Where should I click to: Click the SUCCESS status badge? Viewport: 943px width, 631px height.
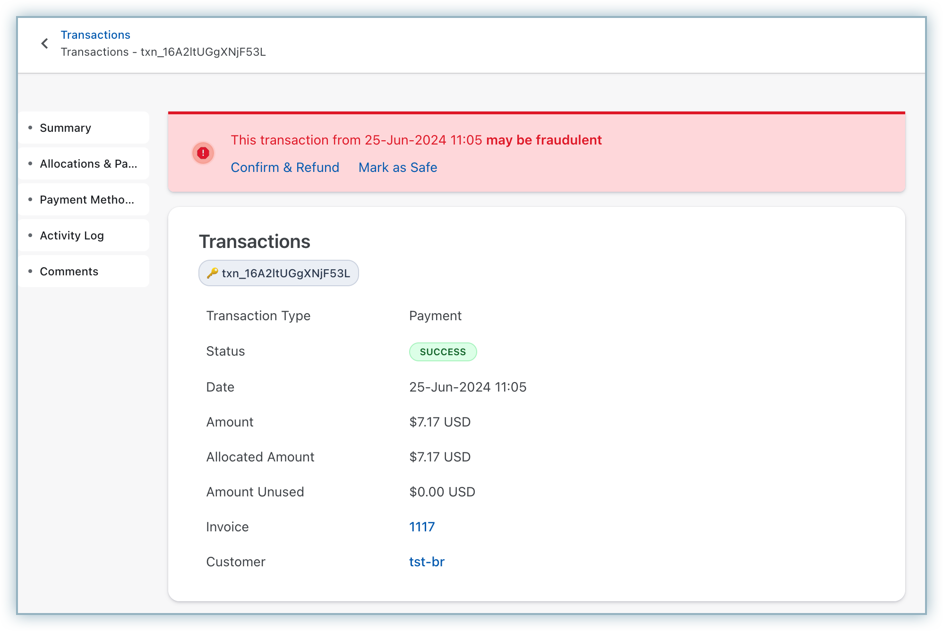click(443, 352)
